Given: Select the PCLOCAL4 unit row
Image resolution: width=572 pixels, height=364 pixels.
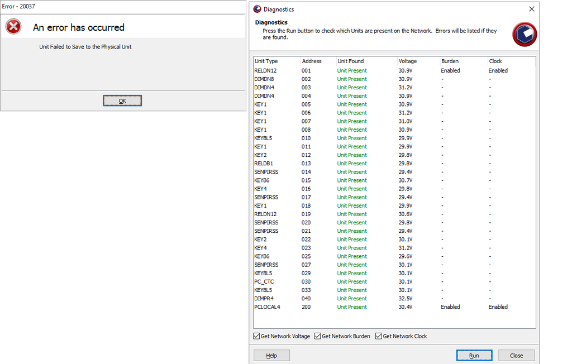Looking at the screenshot, I should tap(394, 306).
